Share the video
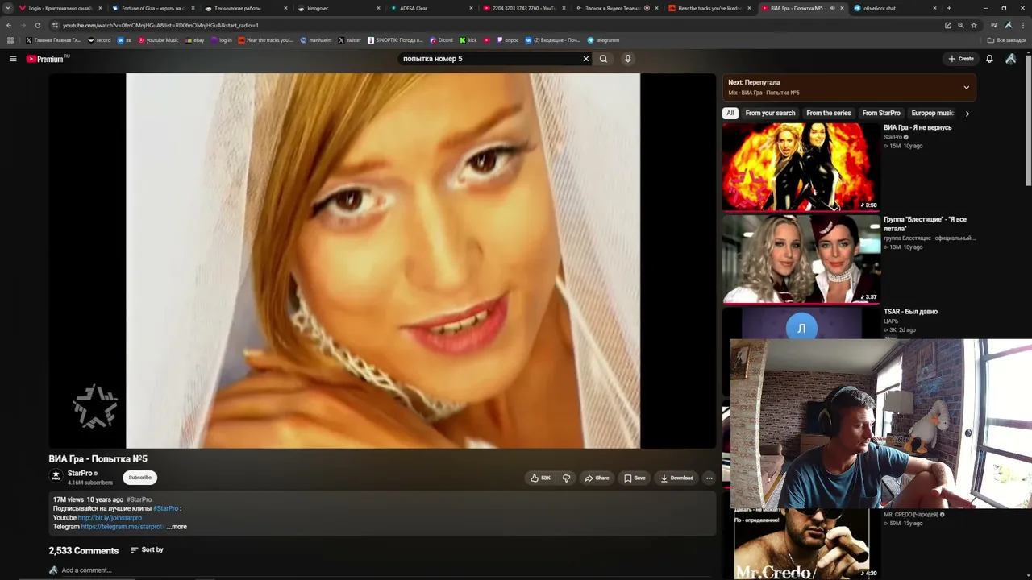Viewport: 1032px width, 580px height. [x=597, y=478]
